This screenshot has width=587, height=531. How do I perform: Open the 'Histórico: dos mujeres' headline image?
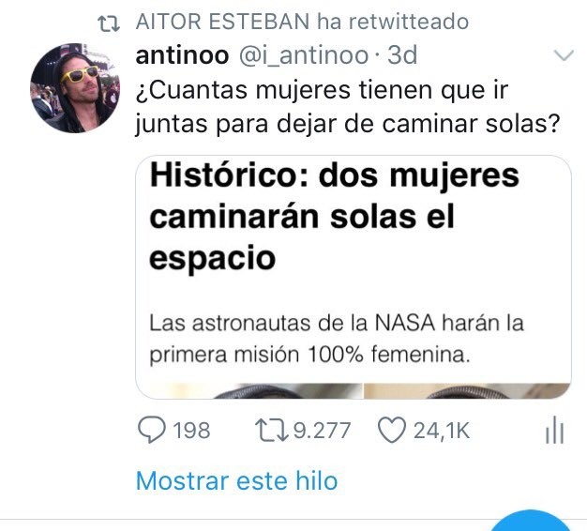335,216
